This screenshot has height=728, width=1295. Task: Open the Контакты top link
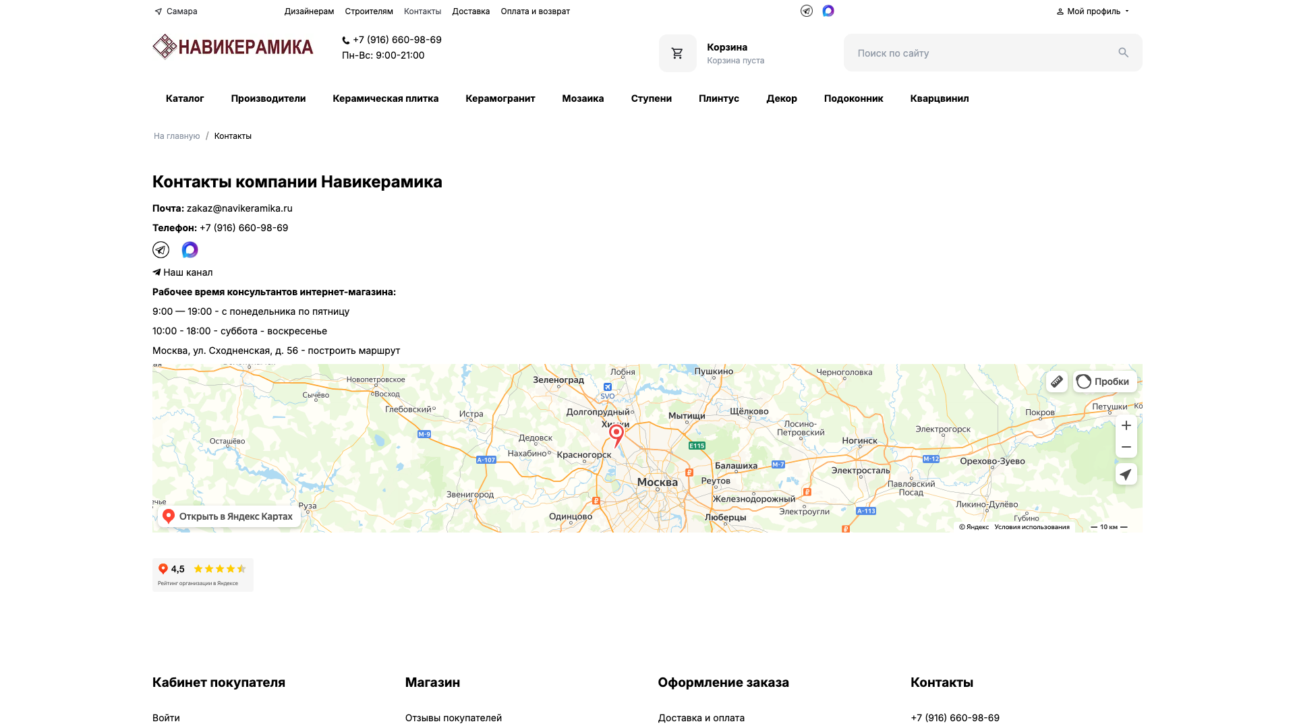click(x=422, y=11)
